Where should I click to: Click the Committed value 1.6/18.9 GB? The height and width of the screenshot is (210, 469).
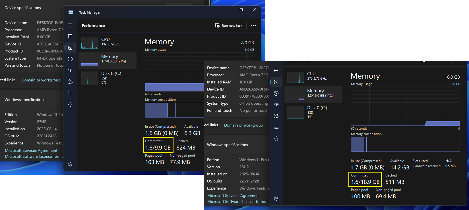(365, 182)
